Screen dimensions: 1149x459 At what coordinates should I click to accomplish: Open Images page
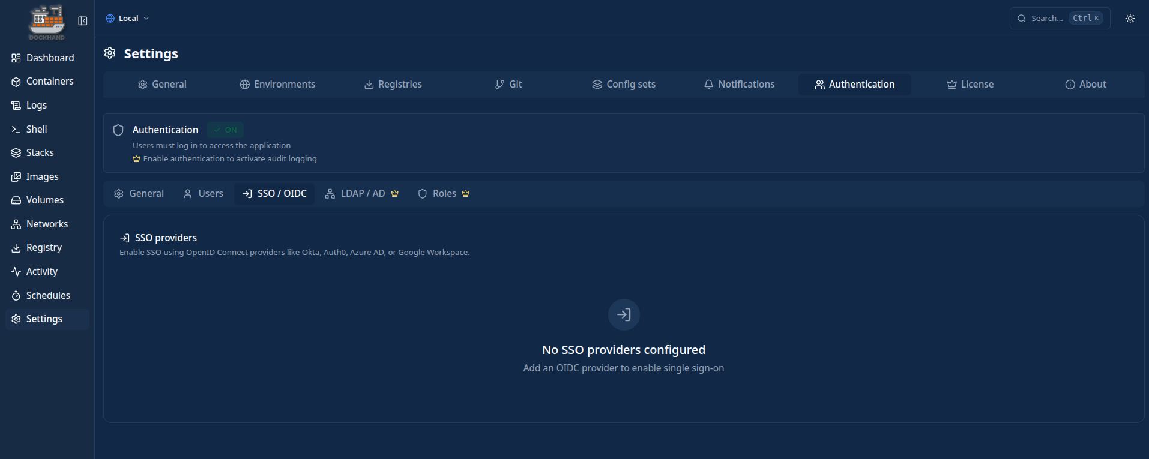[x=47, y=176]
